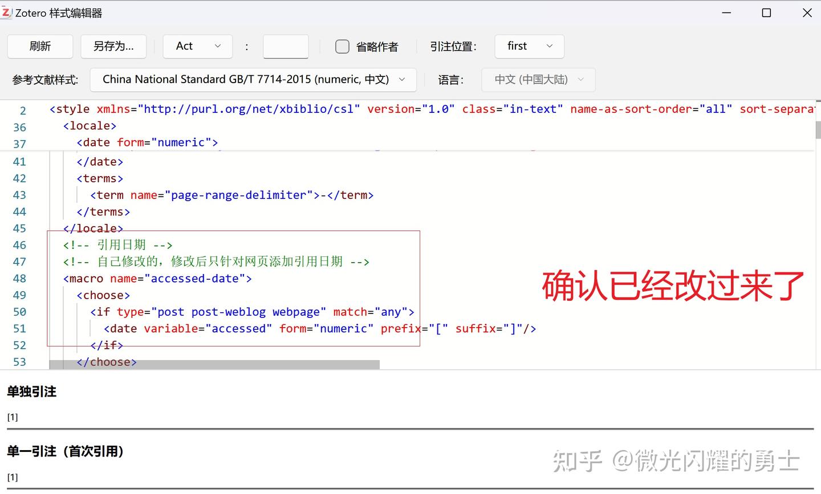This screenshot has width=821, height=494.
Task: Close the Zotero style editor window
Action: point(807,13)
